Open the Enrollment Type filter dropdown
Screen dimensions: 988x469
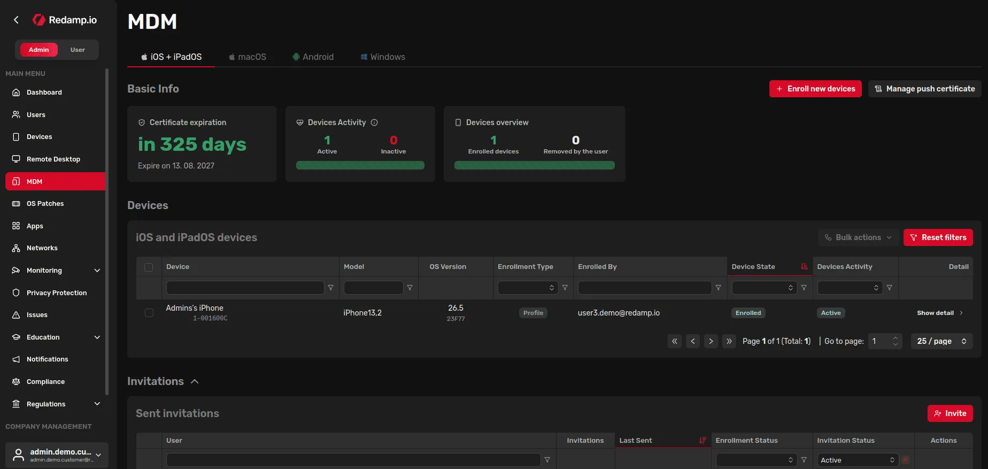(x=528, y=288)
